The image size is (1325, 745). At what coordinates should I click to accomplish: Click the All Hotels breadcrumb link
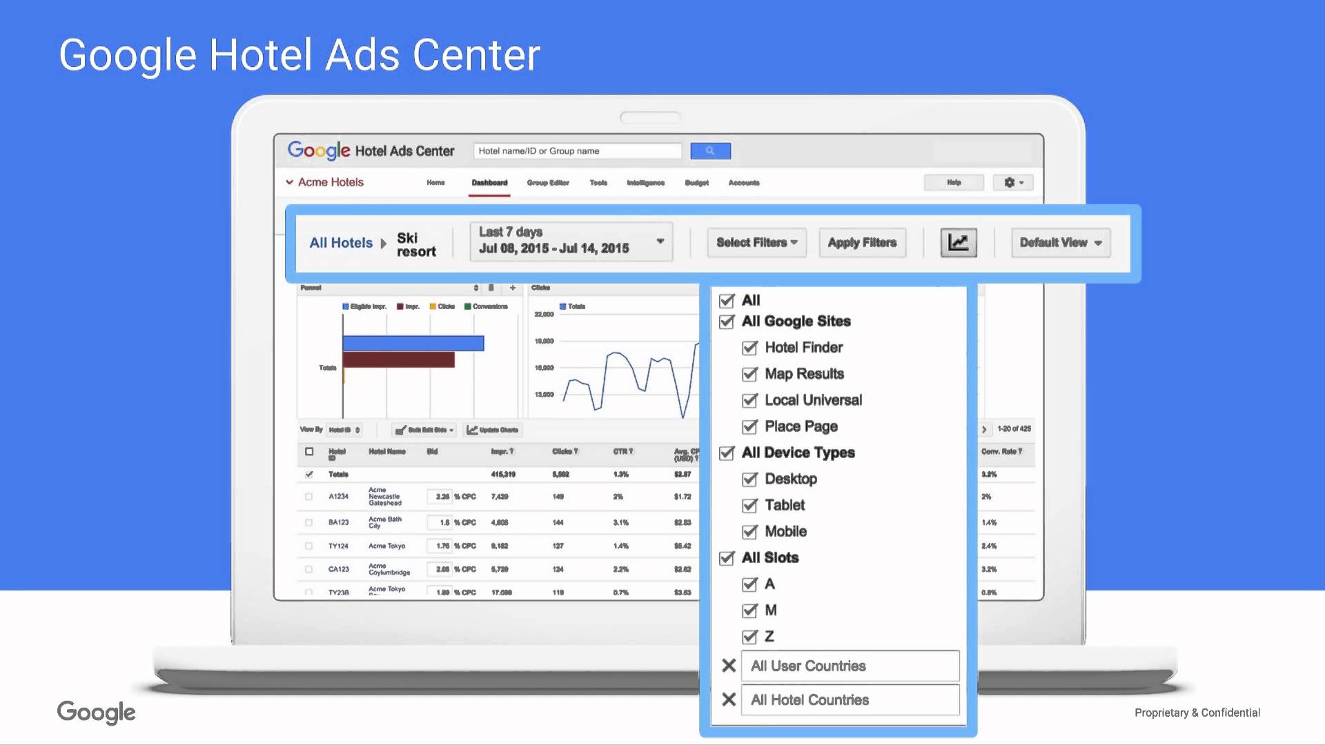coord(341,243)
